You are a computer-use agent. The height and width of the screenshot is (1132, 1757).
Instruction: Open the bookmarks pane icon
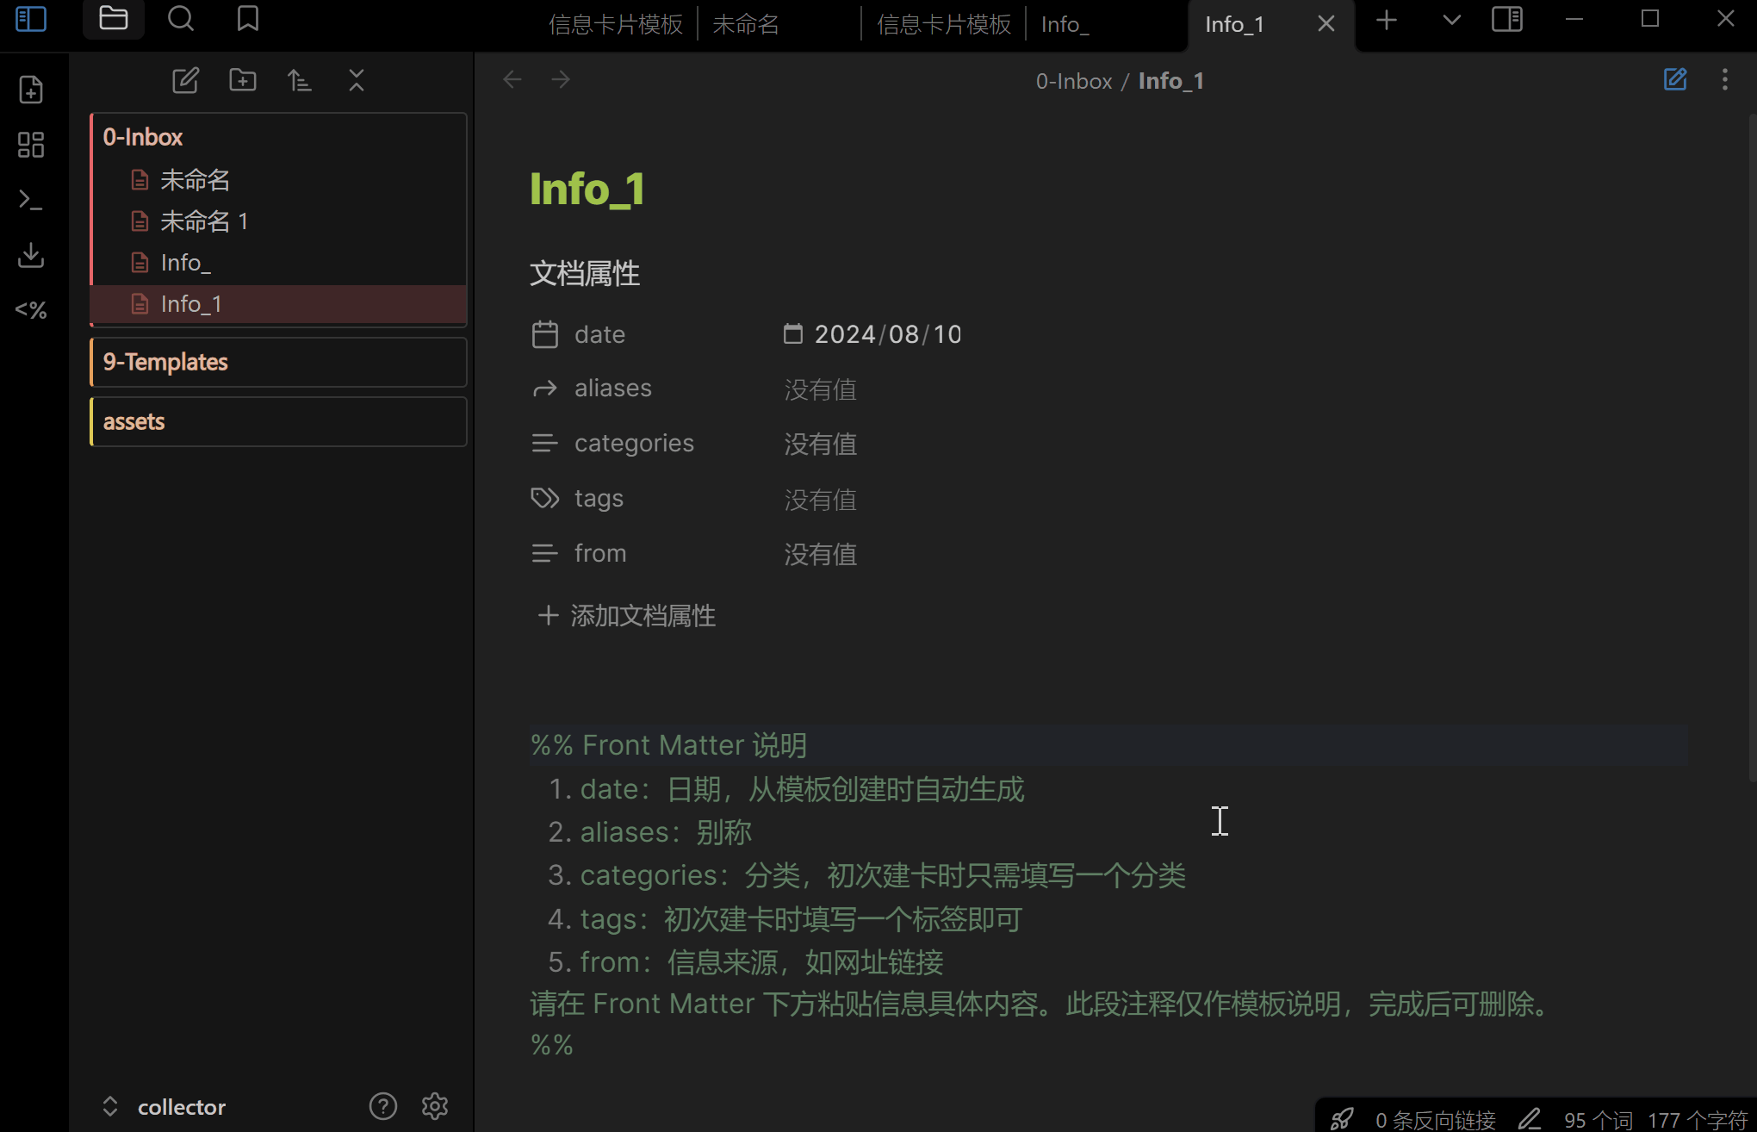pyautogui.click(x=248, y=19)
